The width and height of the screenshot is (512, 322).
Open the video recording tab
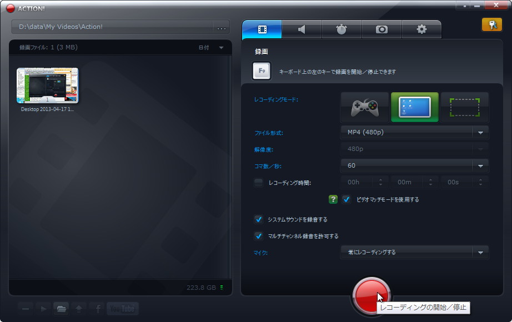[x=262, y=29]
